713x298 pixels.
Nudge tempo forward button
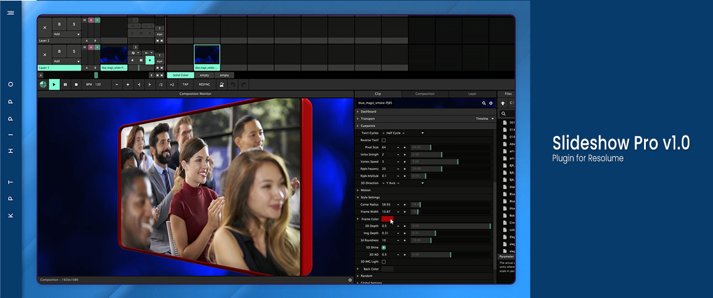[x=150, y=85]
